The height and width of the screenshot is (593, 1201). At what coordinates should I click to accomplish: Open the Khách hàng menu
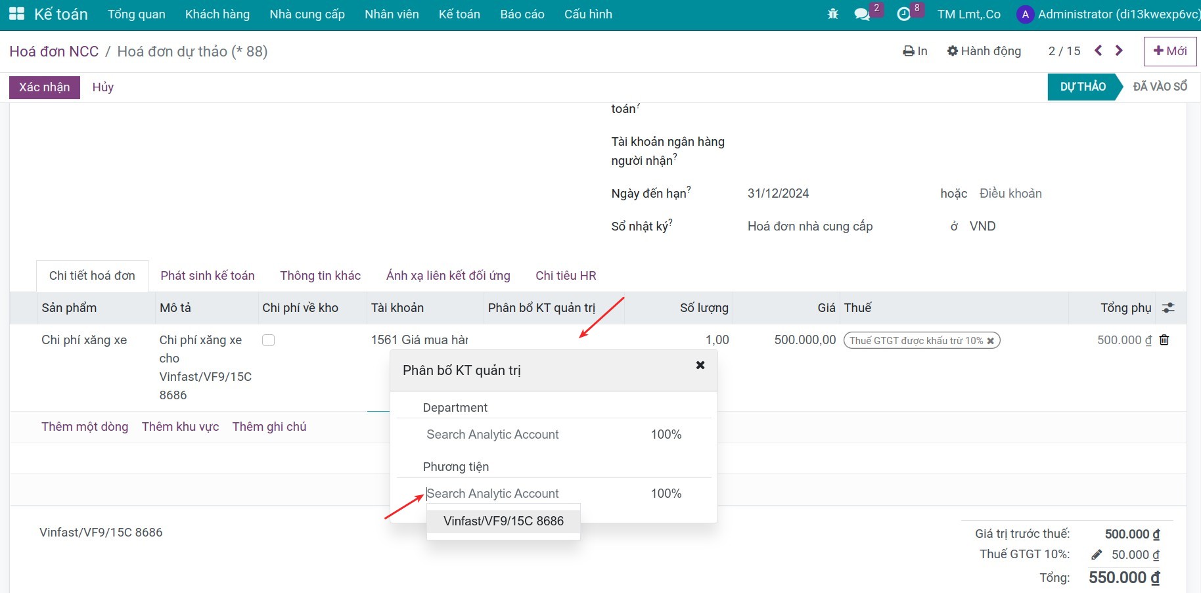tap(217, 14)
